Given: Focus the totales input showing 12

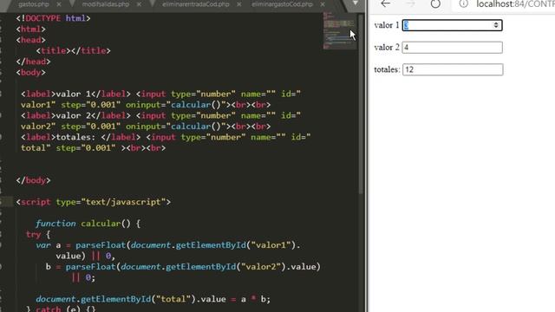Looking at the screenshot, I should (x=453, y=69).
